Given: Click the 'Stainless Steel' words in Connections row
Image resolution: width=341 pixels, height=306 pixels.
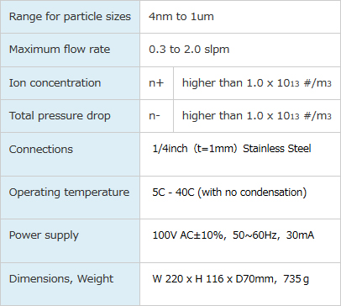Looking at the screenshot, I should point(277,149).
